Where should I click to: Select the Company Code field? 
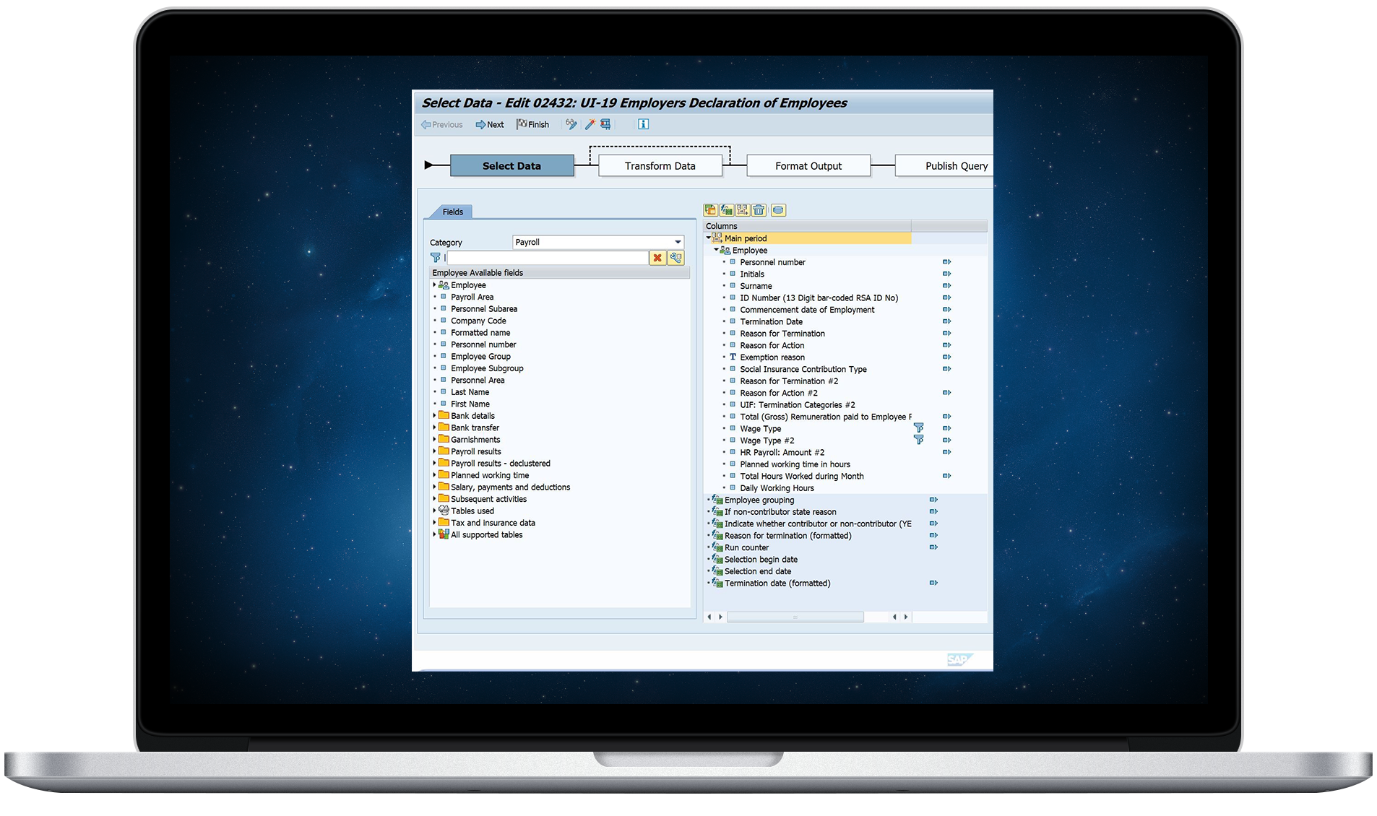tap(478, 321)
